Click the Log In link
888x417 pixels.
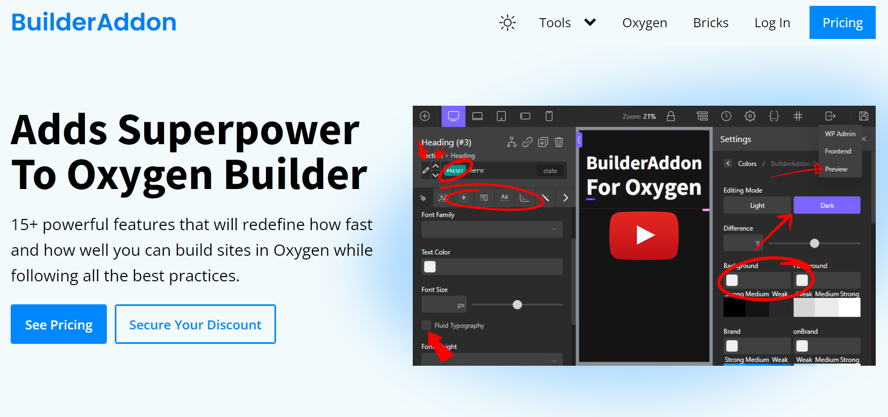pyautogui.click(x=772, y=23)
